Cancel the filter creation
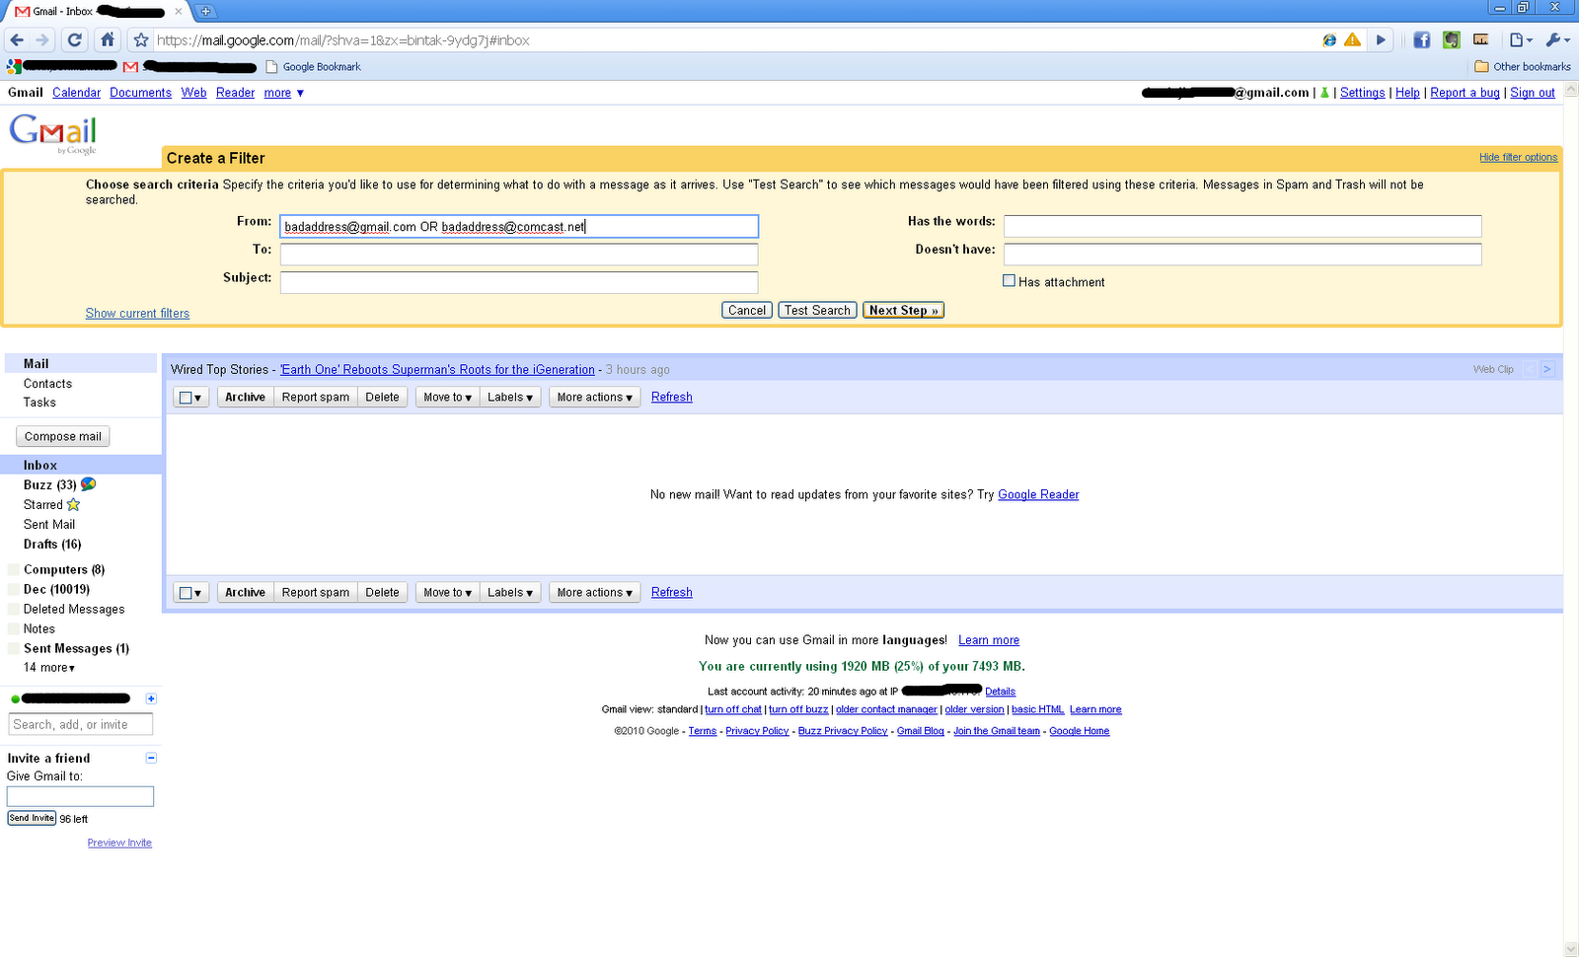This screenshot has height=957, width=1579. [746, 310]
